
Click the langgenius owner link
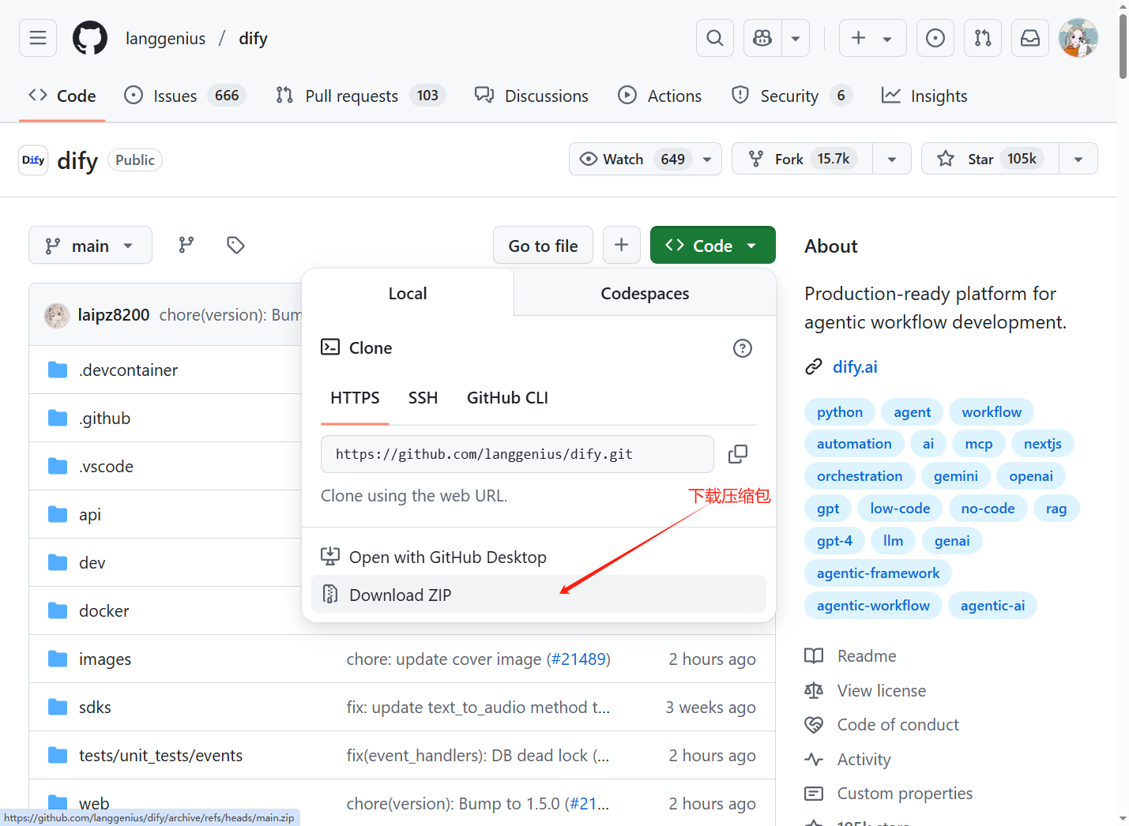coord(165,38)
